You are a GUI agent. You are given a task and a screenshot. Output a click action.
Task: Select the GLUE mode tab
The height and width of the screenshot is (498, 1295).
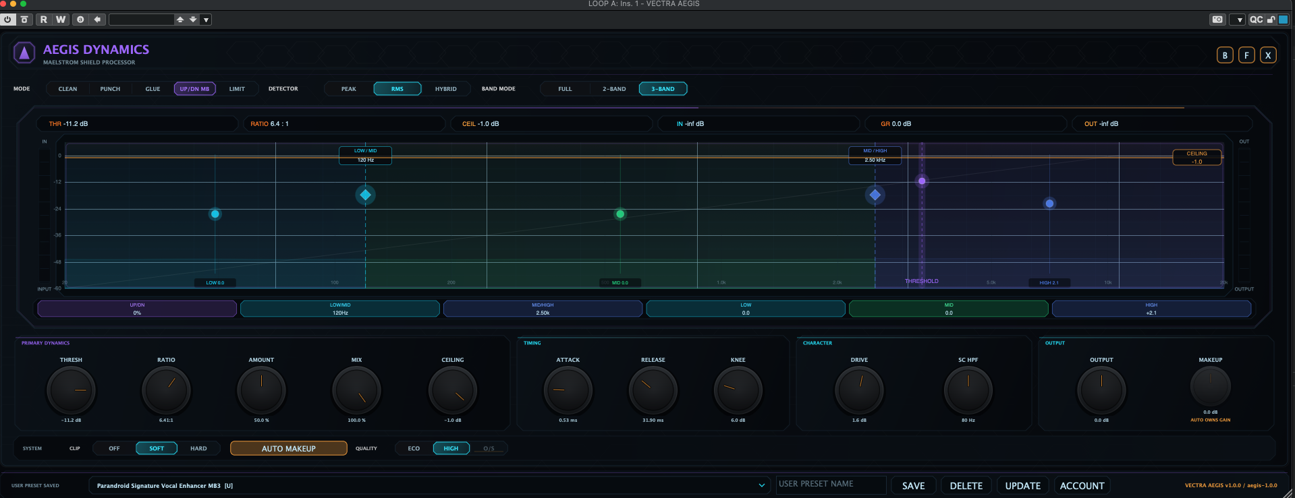[x=153, y=89]
